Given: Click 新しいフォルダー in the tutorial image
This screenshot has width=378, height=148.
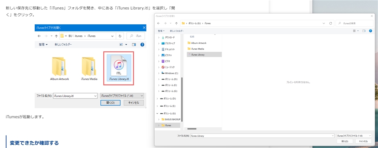Looking at the screenshot, I should pyautogui.click(x=63, y=45).
